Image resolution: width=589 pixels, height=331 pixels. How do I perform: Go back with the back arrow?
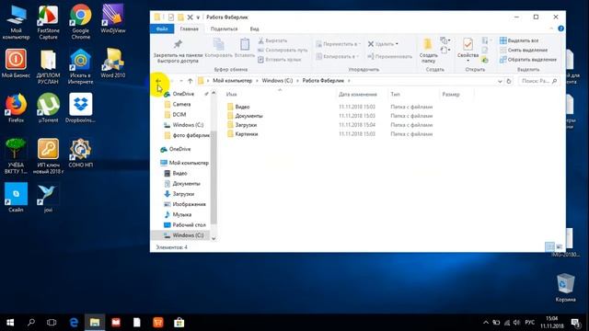click(158, 81)
